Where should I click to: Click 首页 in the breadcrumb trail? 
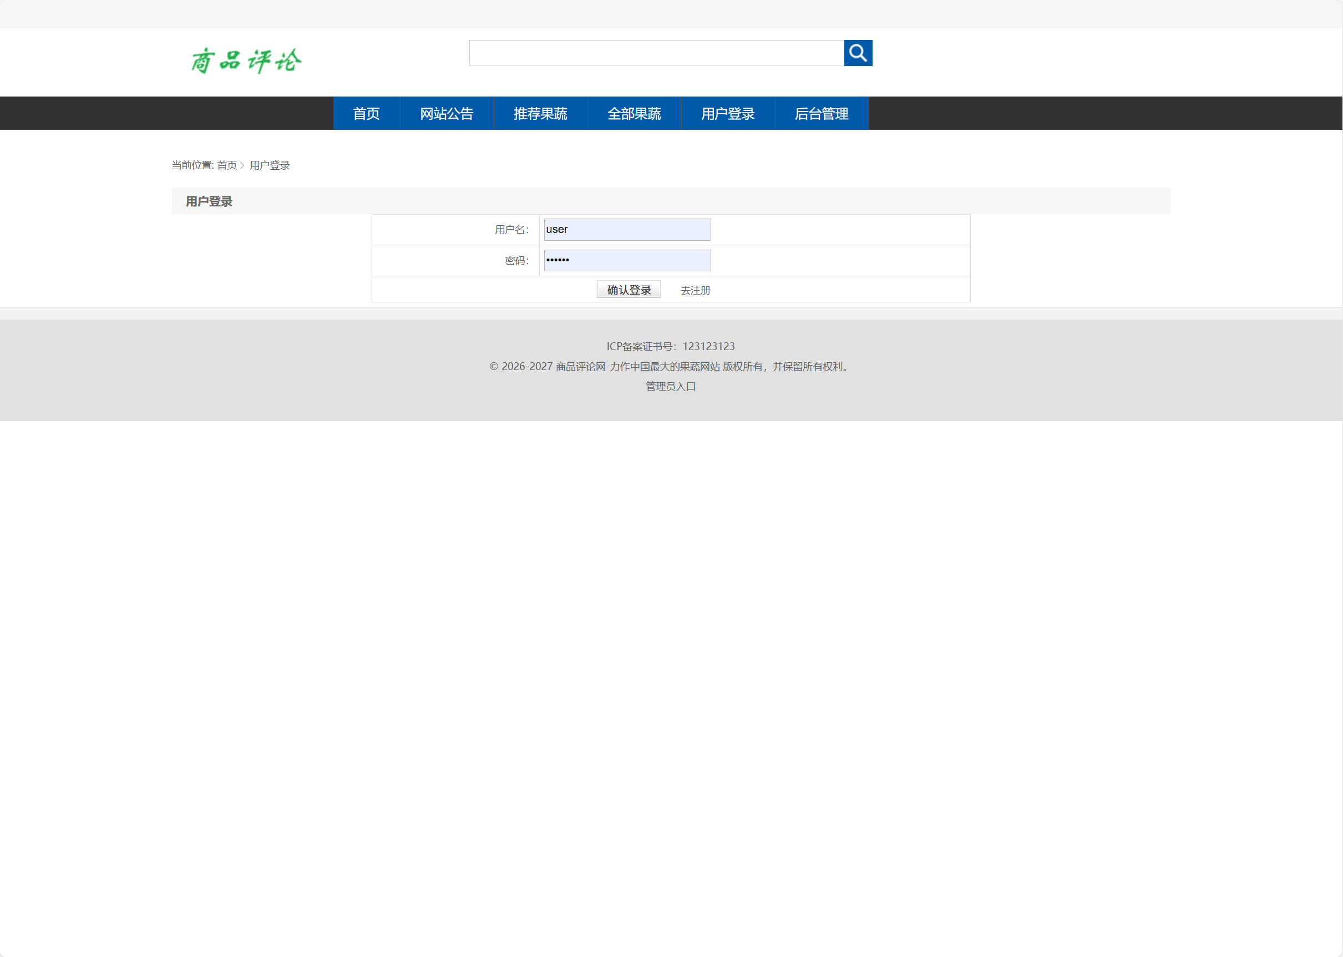point(226,165)
